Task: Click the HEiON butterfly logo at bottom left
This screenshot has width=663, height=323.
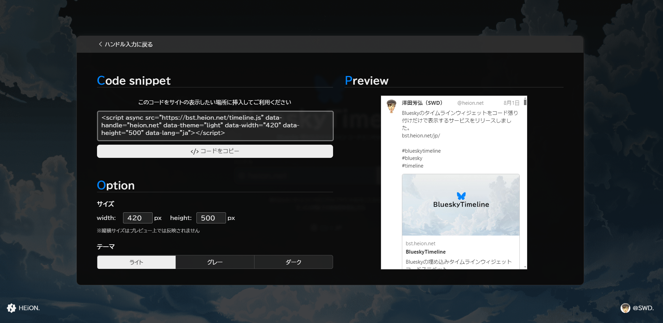Action: click(x=11, y=308)
